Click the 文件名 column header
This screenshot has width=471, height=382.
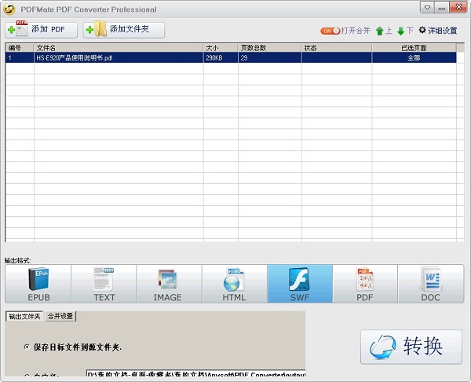tap(119, 48)
